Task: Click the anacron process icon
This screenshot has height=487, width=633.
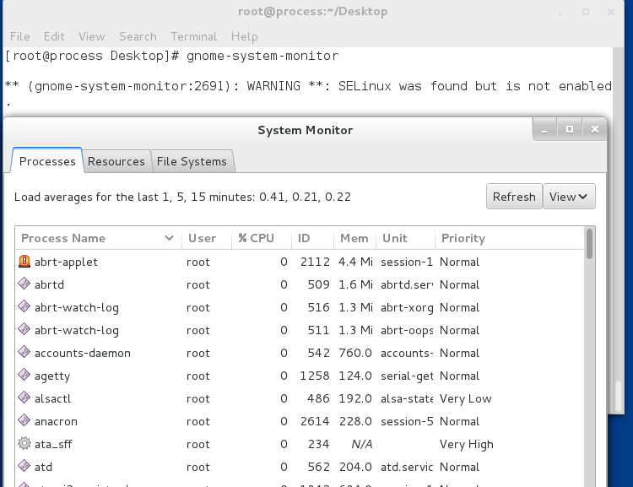Action: click(24, 421)
